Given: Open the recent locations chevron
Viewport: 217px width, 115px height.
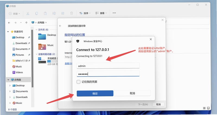Looking at the screenshot, I should pyautogui.click(x=21, y=23).
